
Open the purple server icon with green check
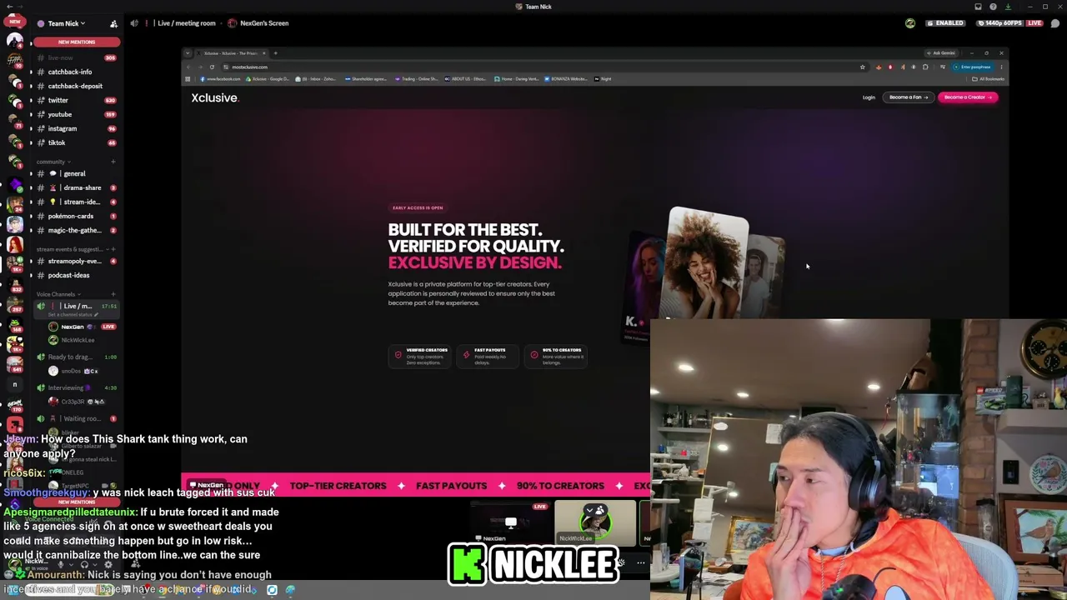click(15, 185)
